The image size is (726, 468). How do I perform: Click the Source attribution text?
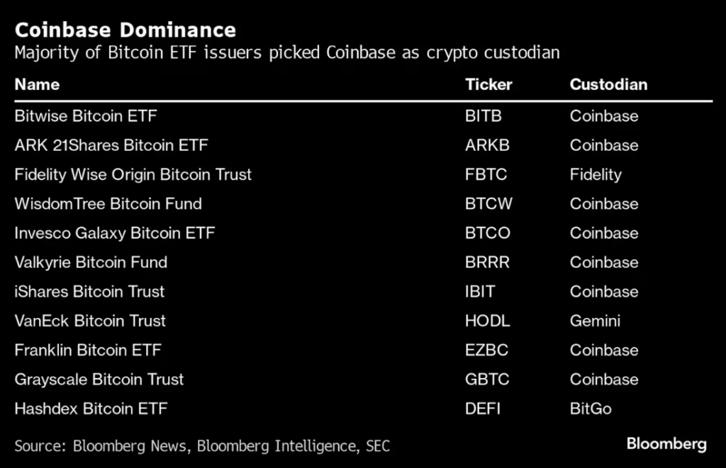coord(202,446)
